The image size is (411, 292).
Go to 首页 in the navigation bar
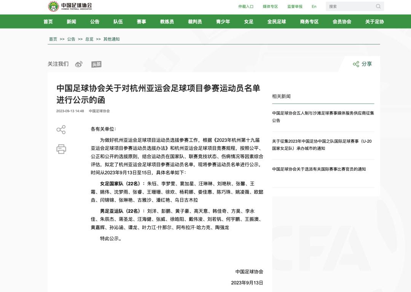[x=48, y=22]
